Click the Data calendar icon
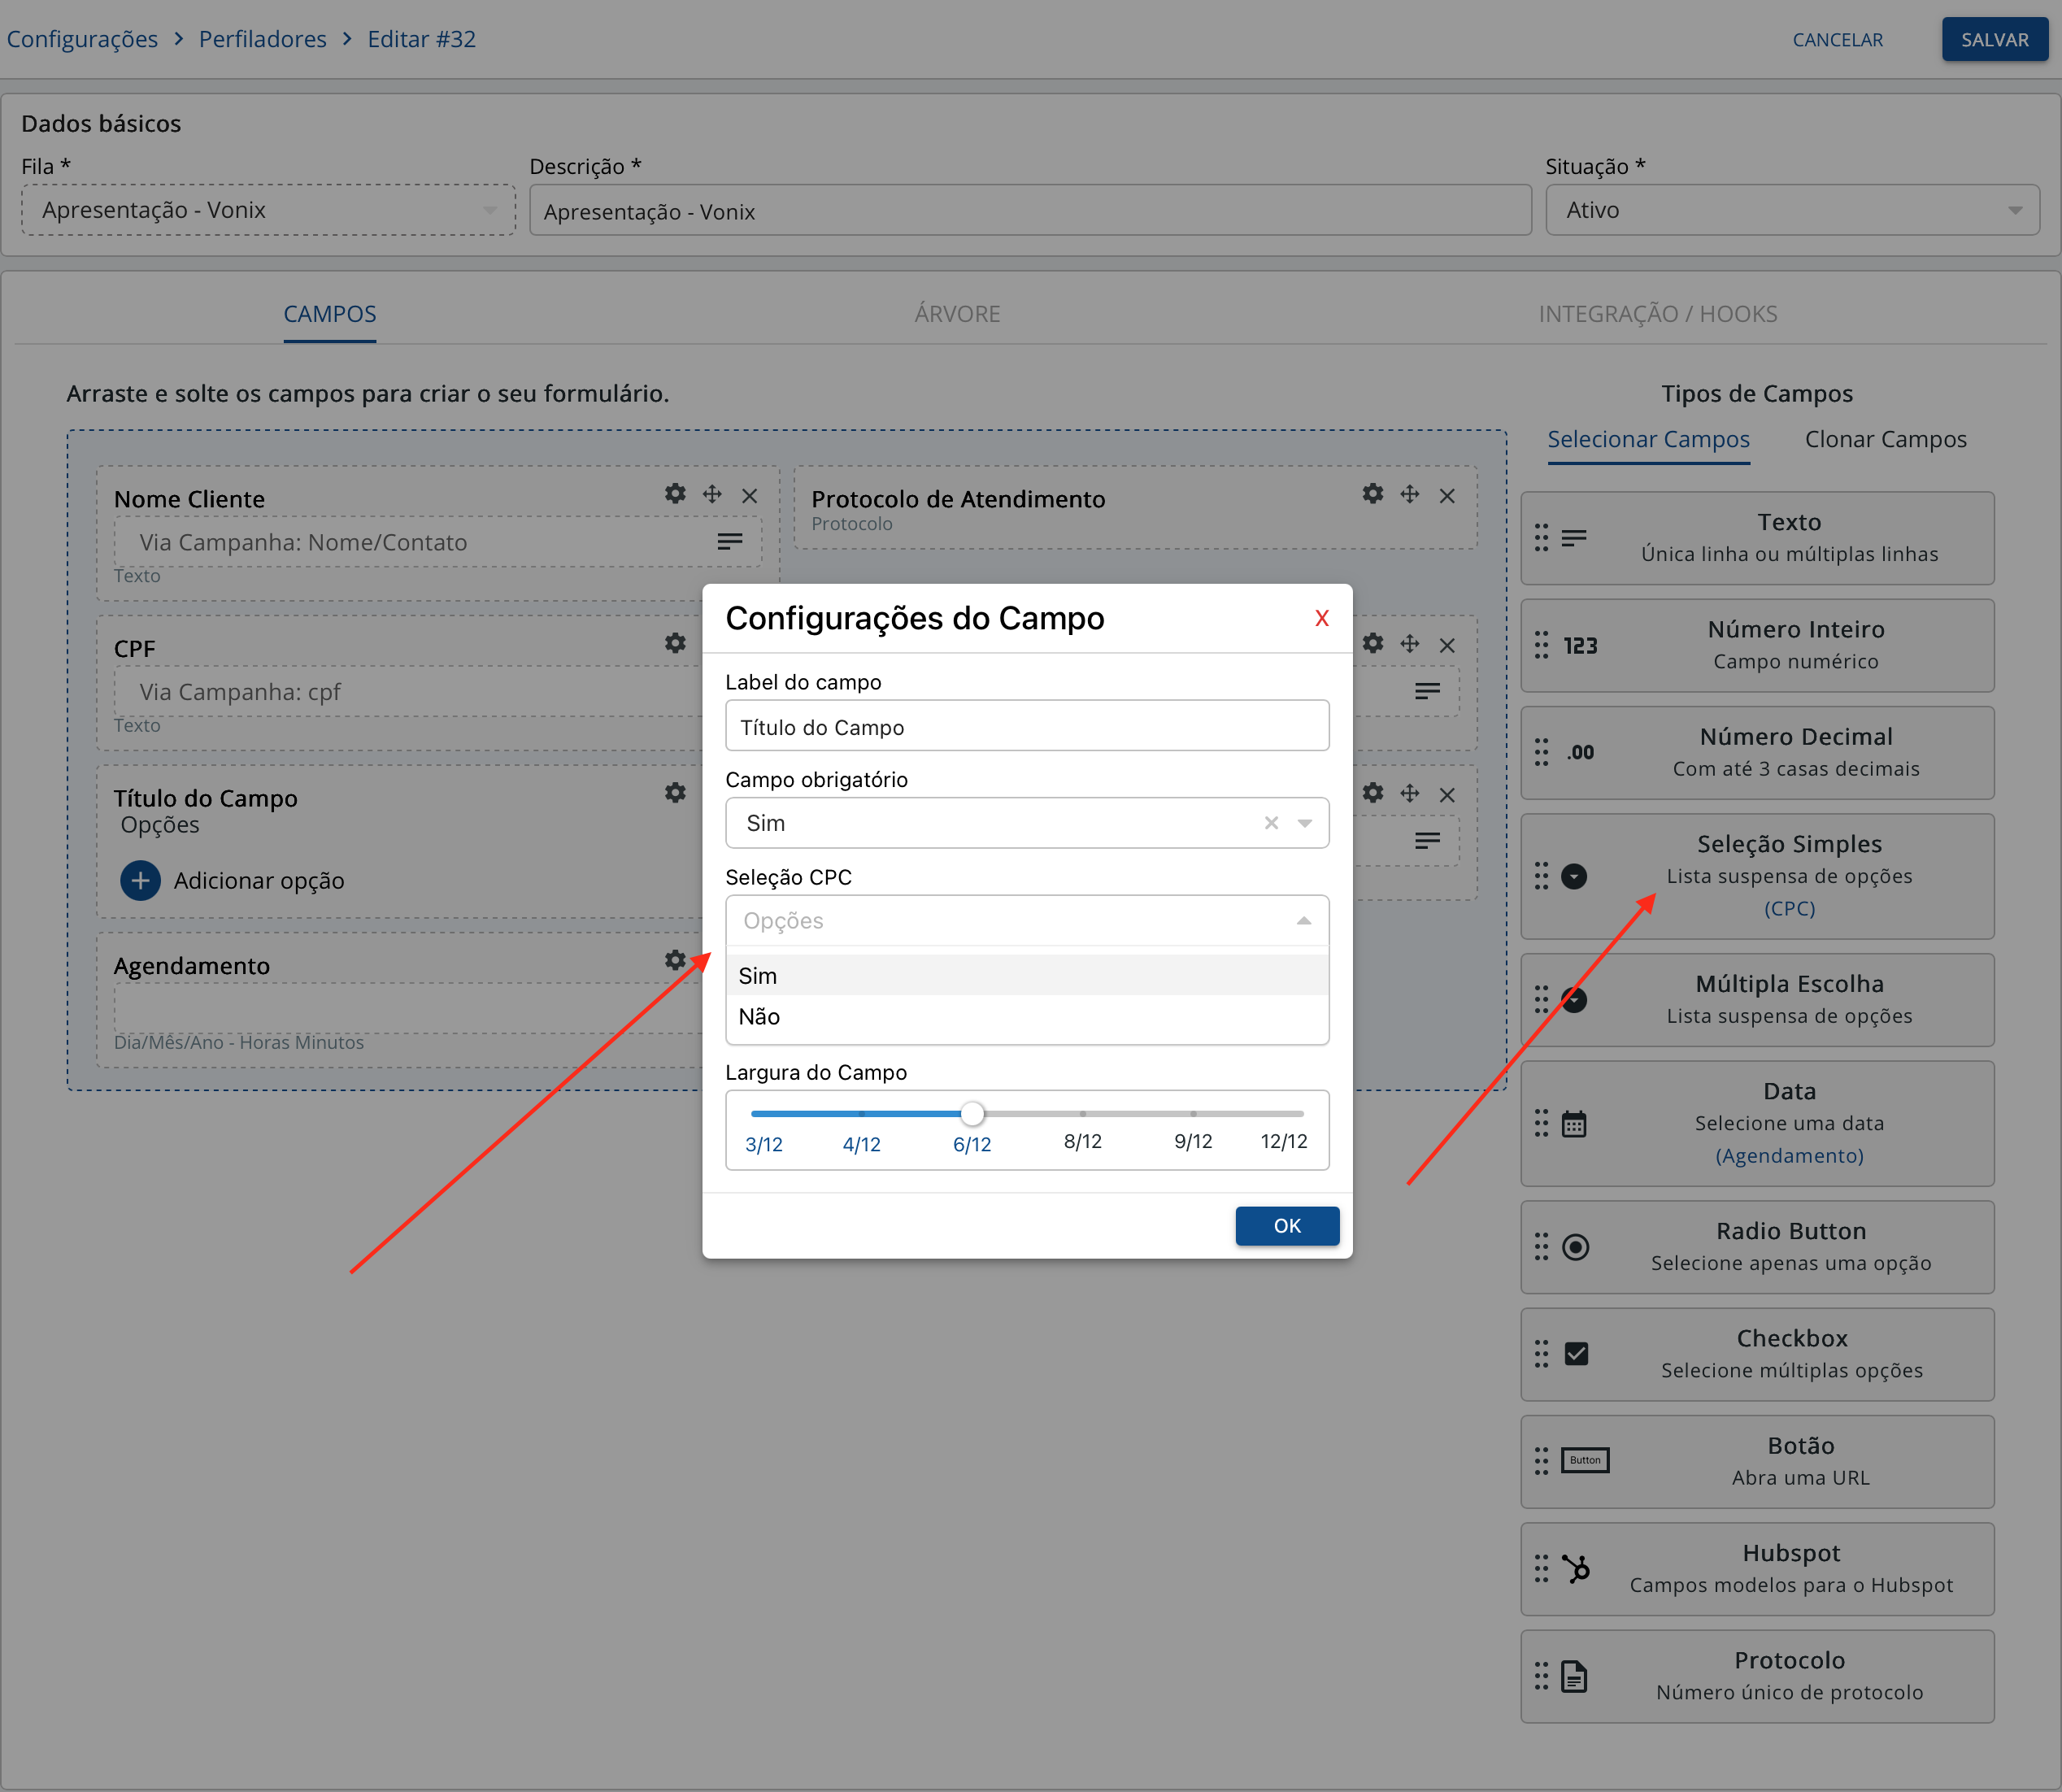2062x1792 pixels. [x=1574, y=1124]
